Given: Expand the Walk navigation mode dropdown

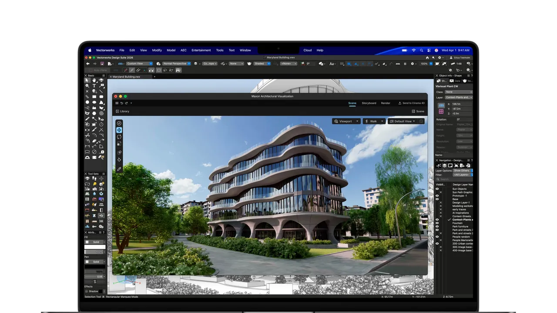Looking at the screenshot, I should click(374, 121).
